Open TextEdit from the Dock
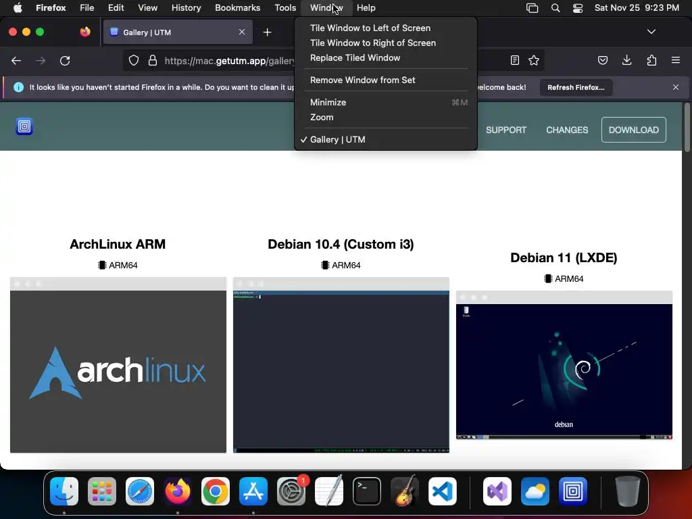 coord(329,491)
